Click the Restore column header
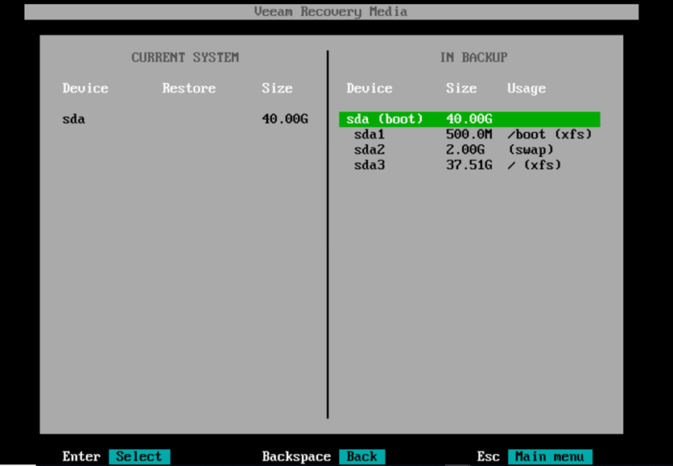This screenshot has width=673, height=466. (188, 89)
